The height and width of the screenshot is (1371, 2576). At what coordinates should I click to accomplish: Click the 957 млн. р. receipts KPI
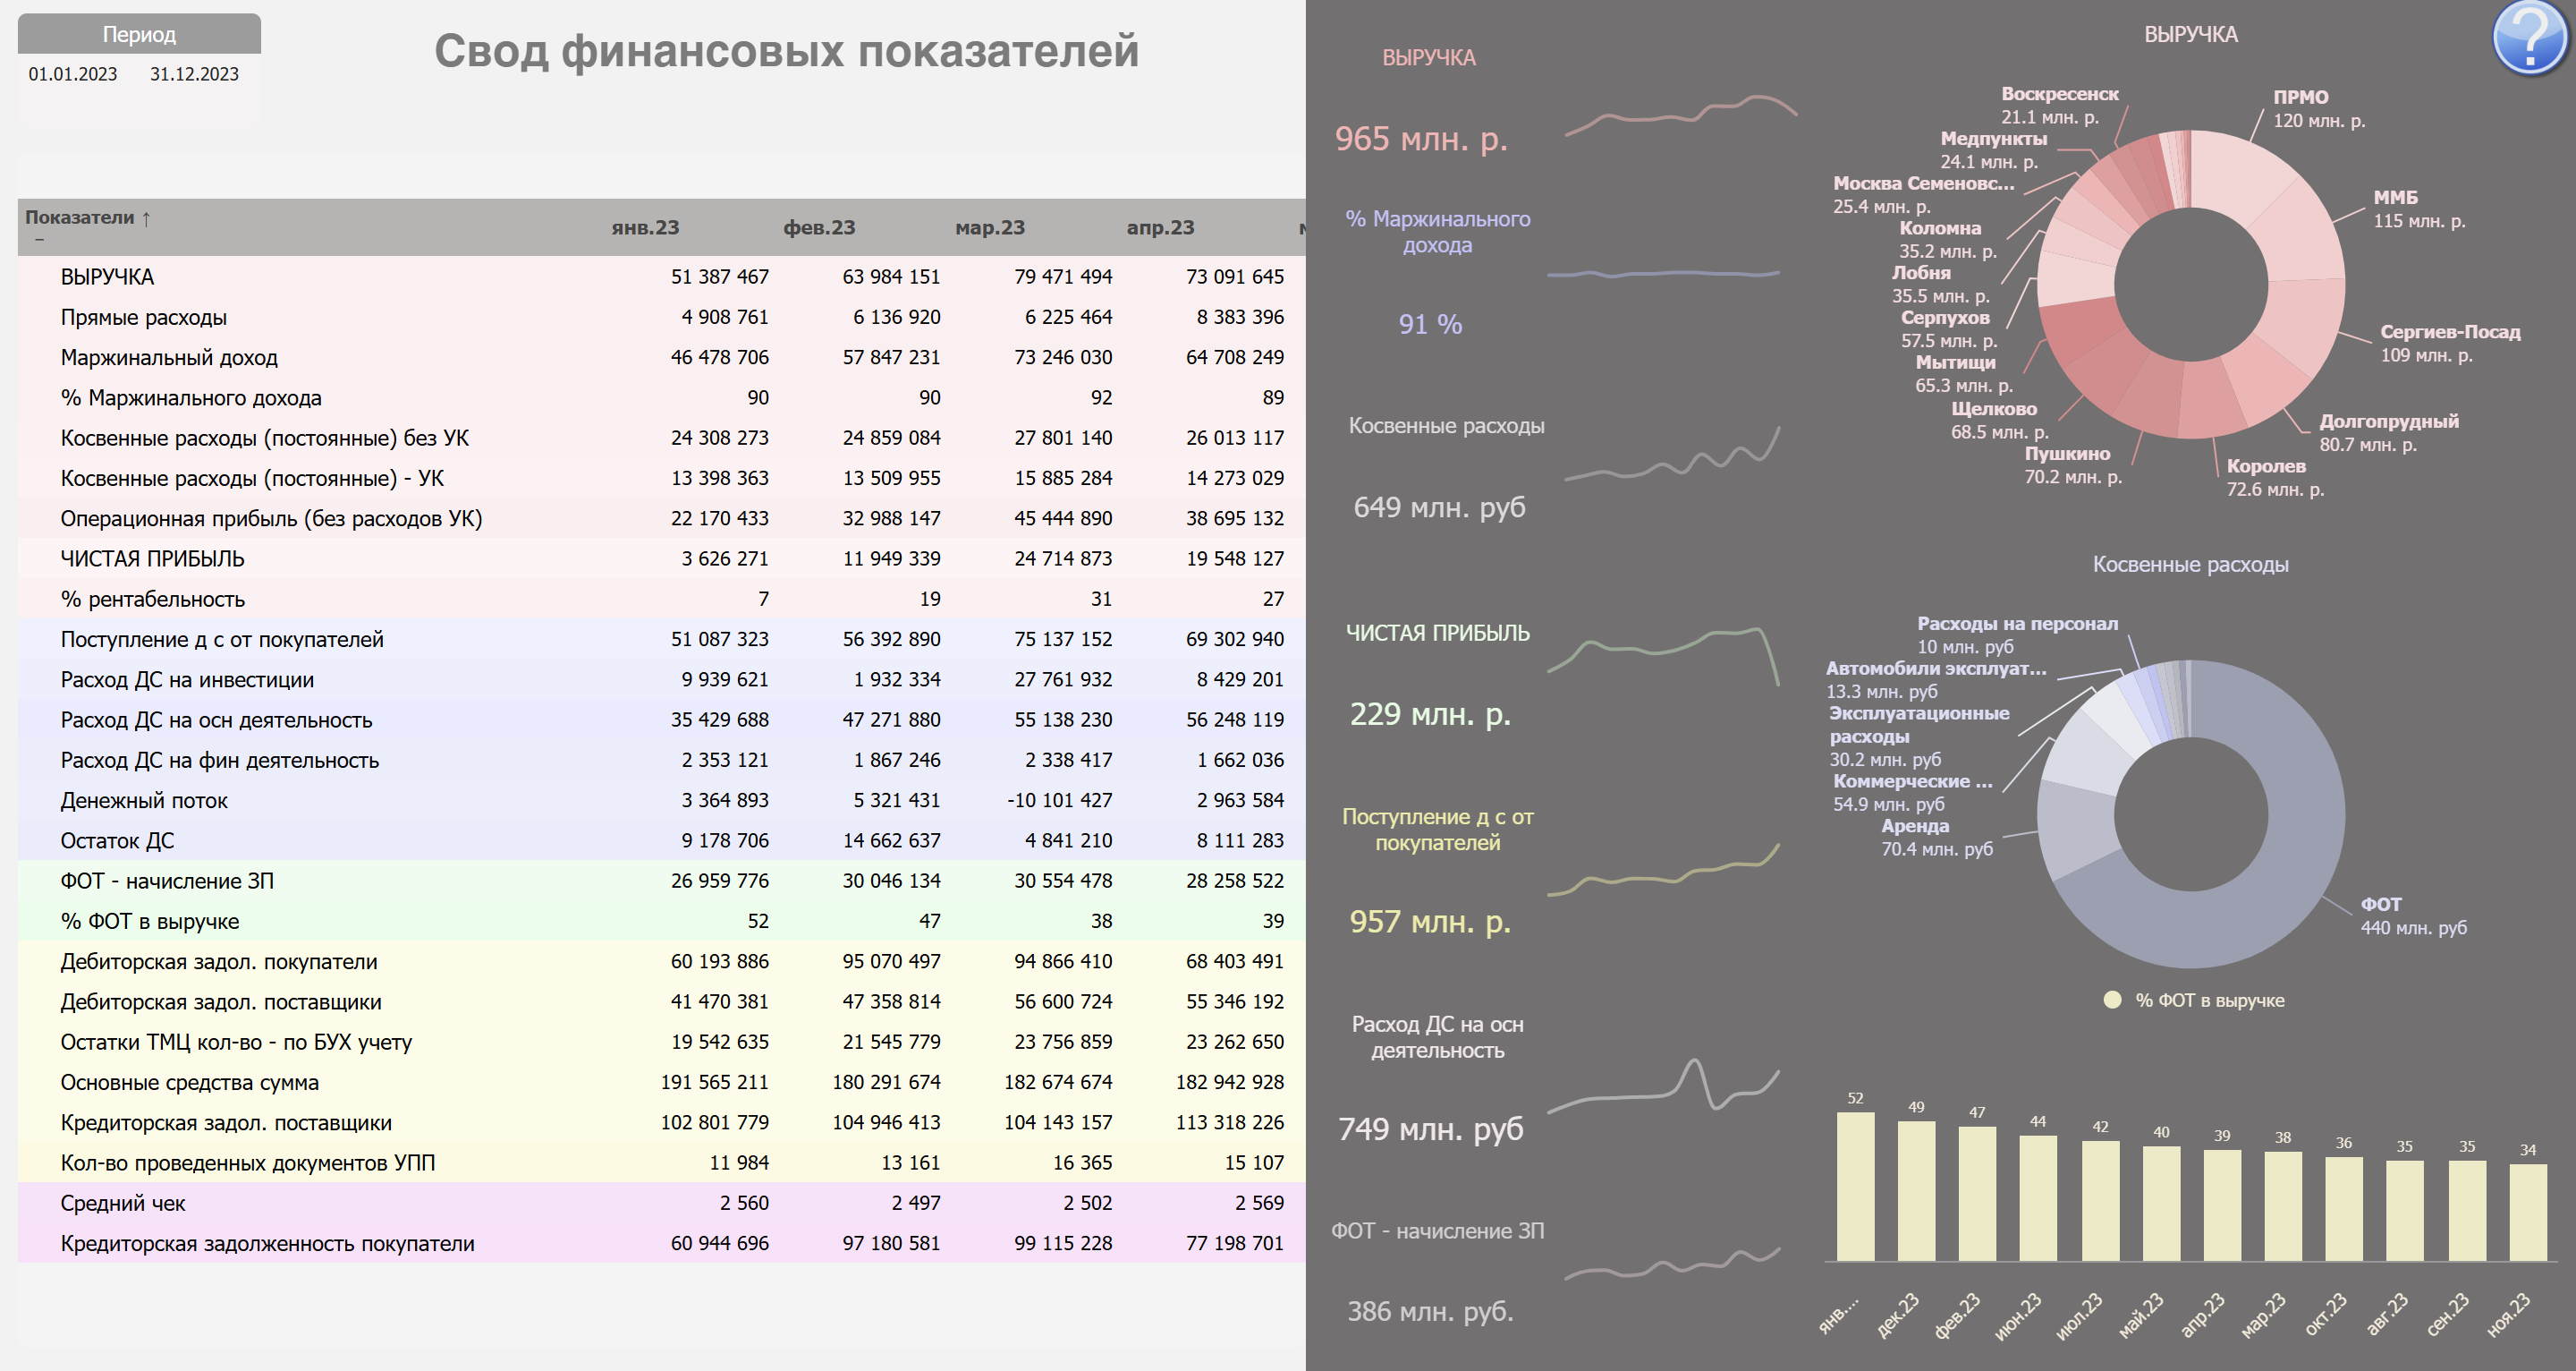pyautogui.click(x=1430, y=922)
